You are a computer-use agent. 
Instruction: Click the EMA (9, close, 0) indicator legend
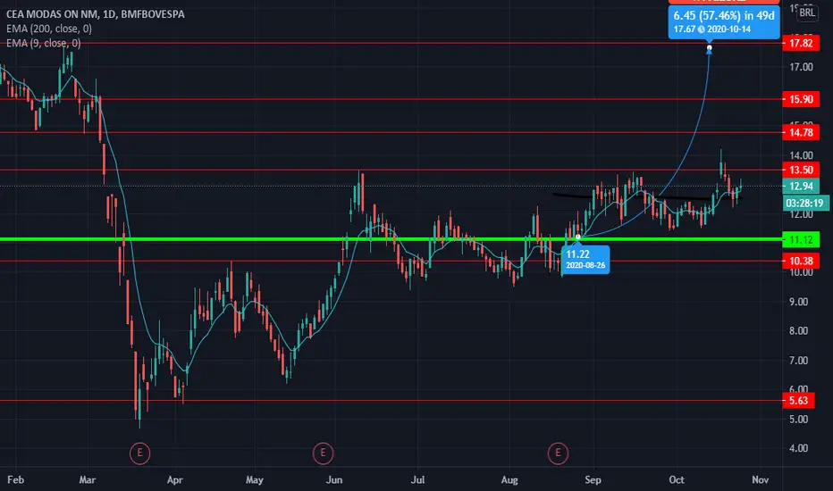click(x=44, y=43)
